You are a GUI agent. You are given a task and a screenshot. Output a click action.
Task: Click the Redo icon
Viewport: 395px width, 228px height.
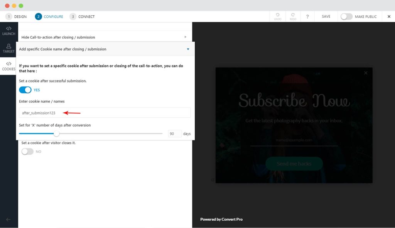[293, 16]
